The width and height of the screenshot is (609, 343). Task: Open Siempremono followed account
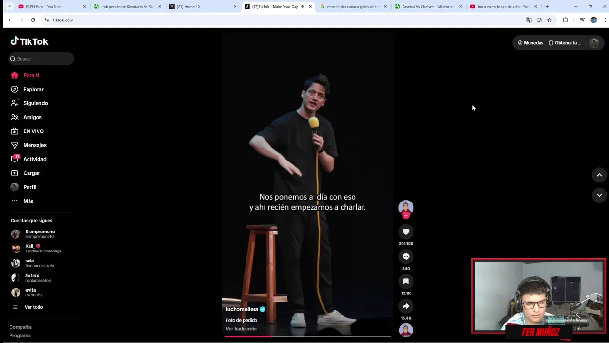coord(40,234)
